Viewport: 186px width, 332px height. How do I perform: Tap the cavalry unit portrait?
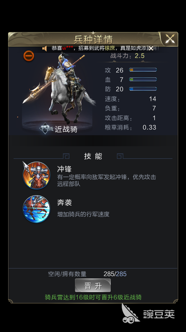[58, 89]
